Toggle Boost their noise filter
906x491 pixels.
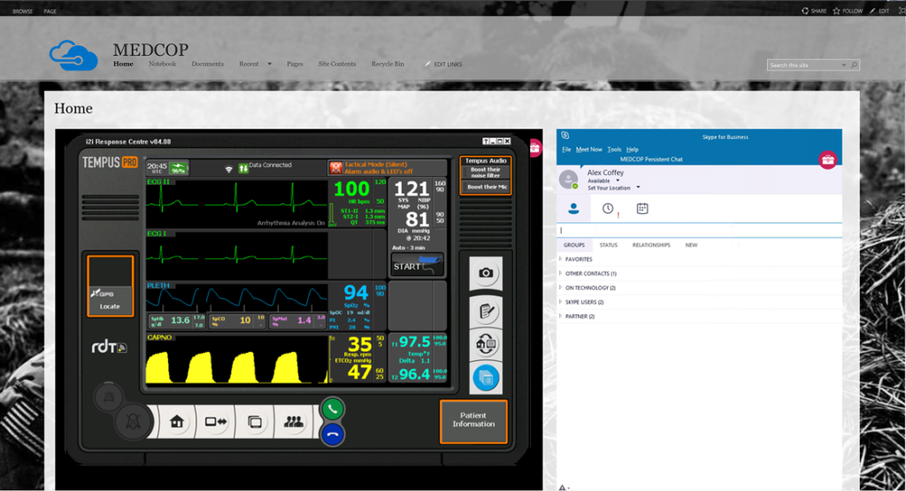[486, 173]
